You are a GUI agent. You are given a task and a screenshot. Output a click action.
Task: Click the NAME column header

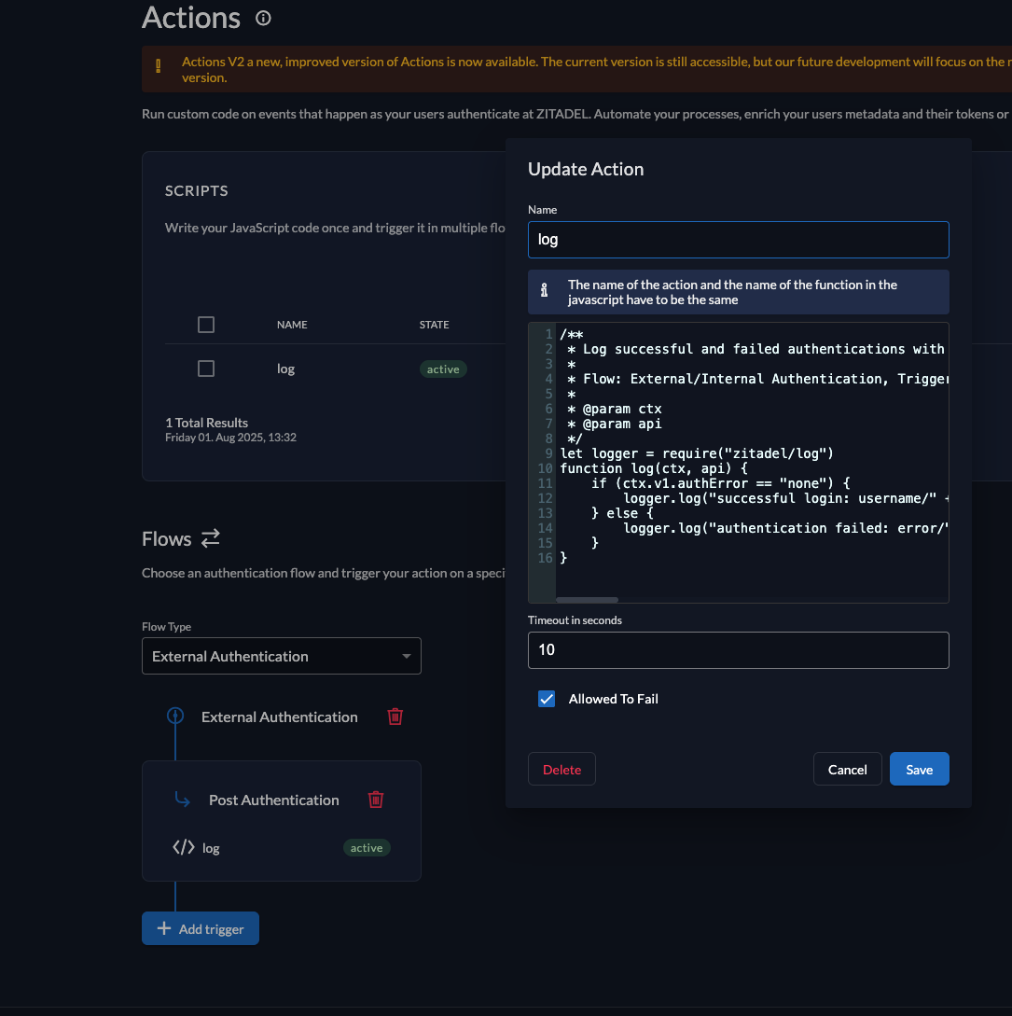[292, 325]
